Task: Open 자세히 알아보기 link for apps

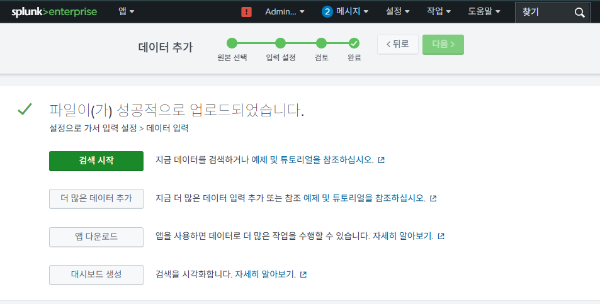Action: click(403, 236)
